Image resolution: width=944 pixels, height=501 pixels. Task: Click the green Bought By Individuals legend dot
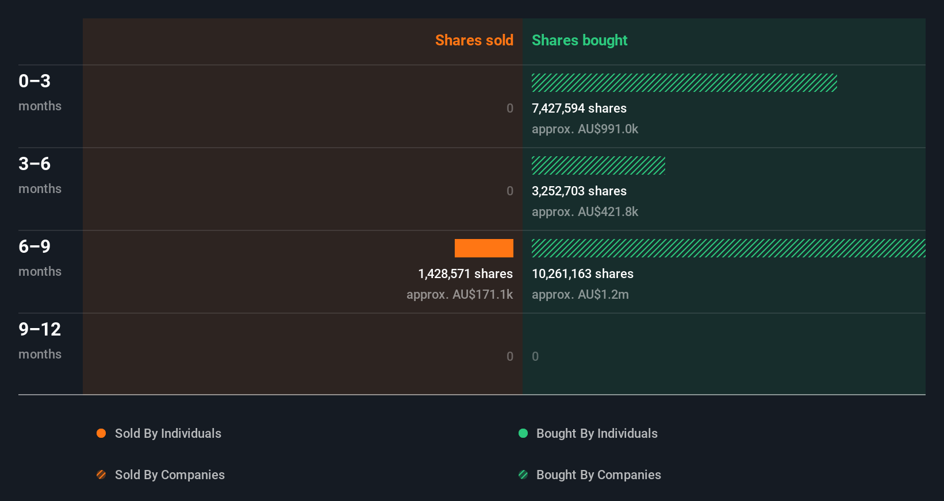pos(523,433)
